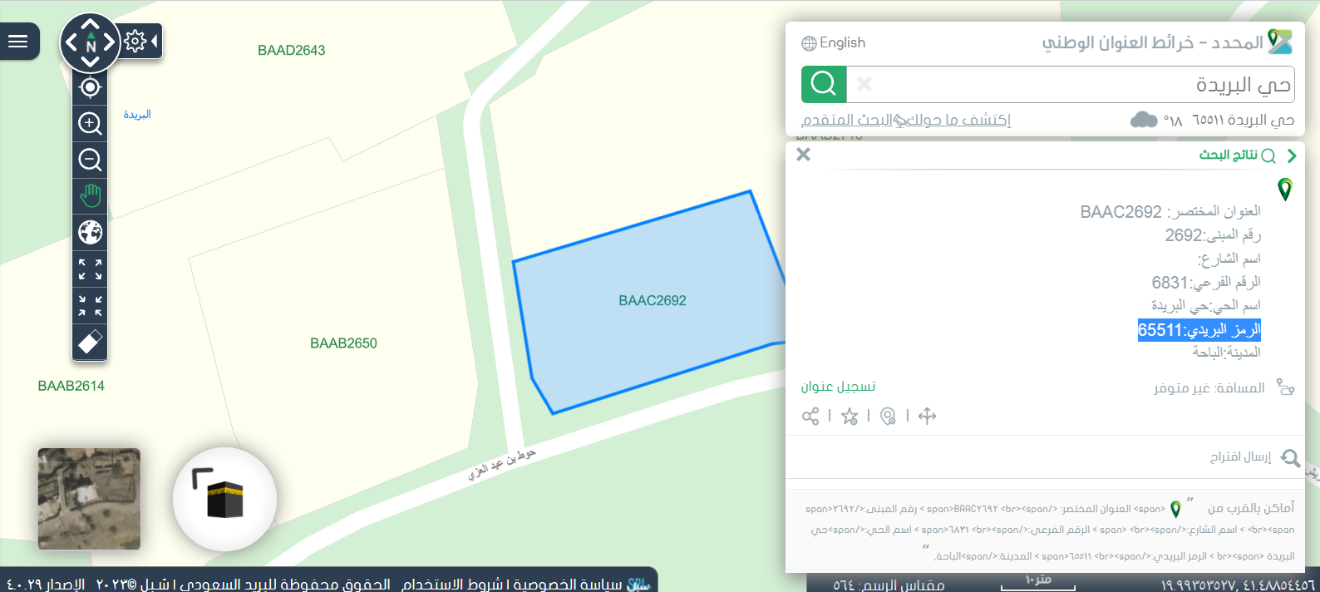Select district name حي البريدة row
The height and width of the screenshot is (592, 1320).
[1206, 305]
